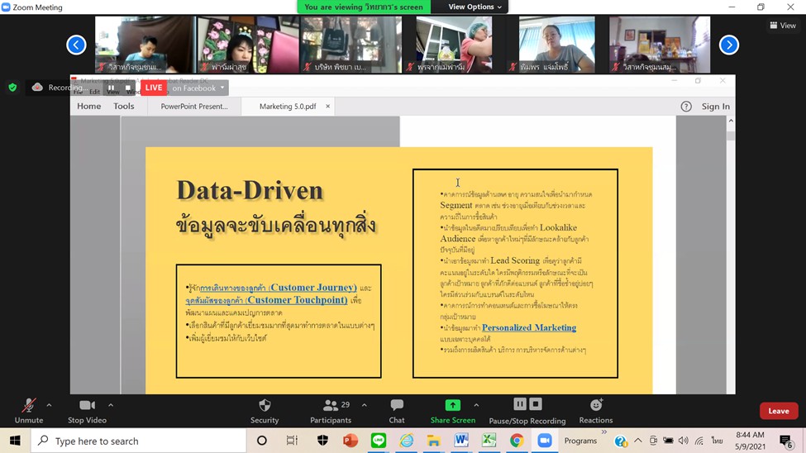Viewport: 806px width, 453px height.
Task: Stop Video camera toggle
Action: [87, 405]
